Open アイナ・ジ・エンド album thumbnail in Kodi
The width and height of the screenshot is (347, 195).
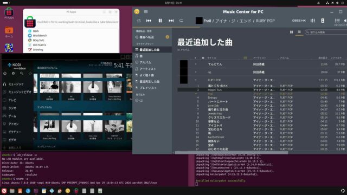click(114, 126)
